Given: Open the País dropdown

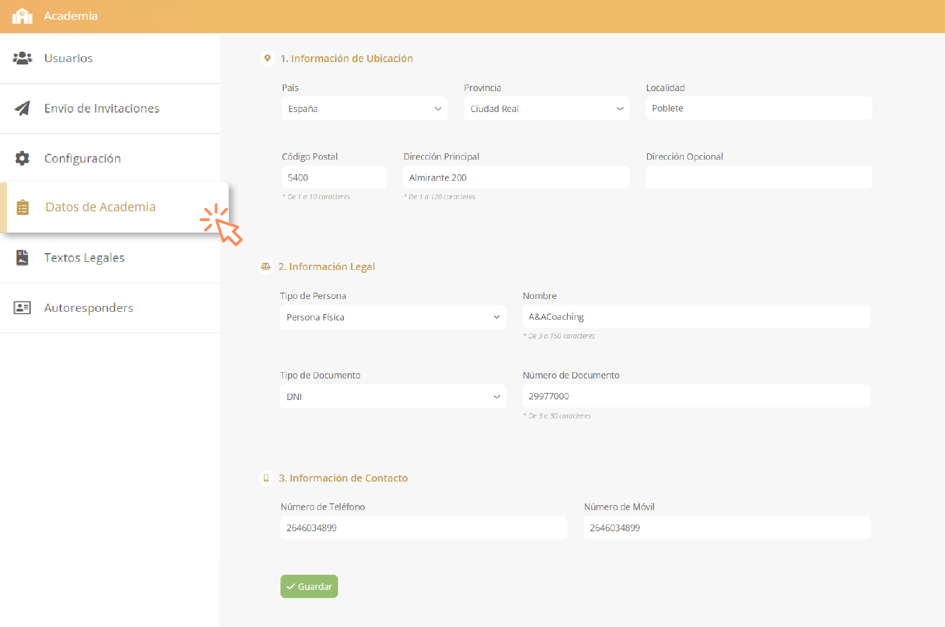Looking at the screenshot, I should (365, 109).
